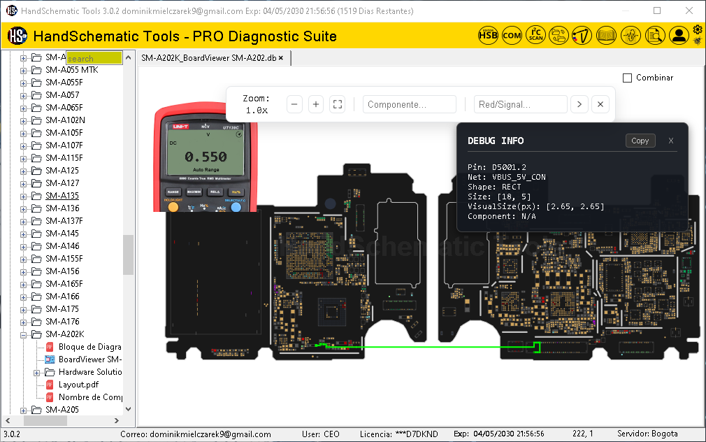Screen dimensions: 706x442
Task: Click the Componente search field
Action: [410, 104]
